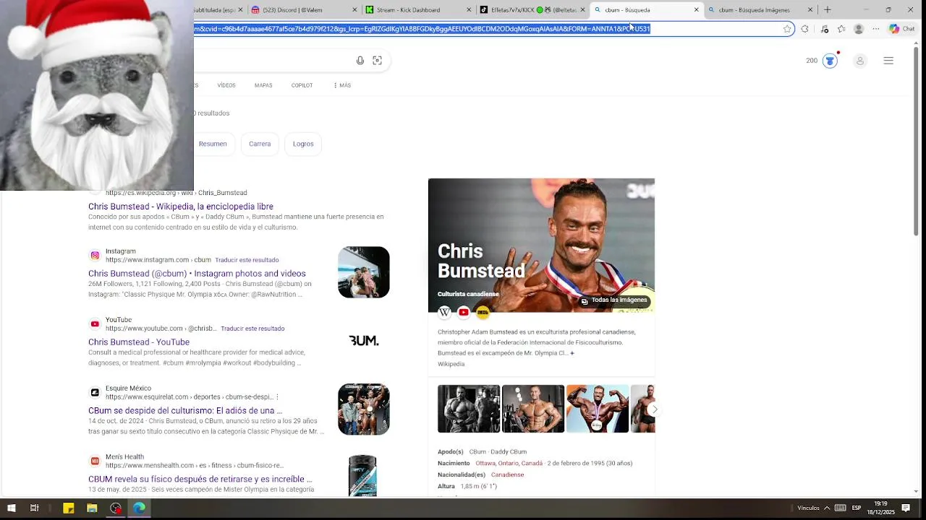This screenshot has height=520, width=926.
Task: Open Copilot Chat button in toolbar
Action: (x=902, y=29)
